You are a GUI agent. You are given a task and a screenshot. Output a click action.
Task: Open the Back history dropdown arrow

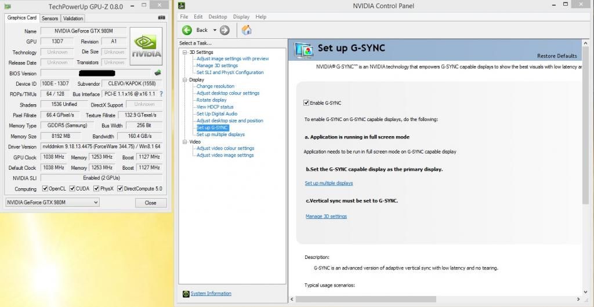click(x=215, y=30)
